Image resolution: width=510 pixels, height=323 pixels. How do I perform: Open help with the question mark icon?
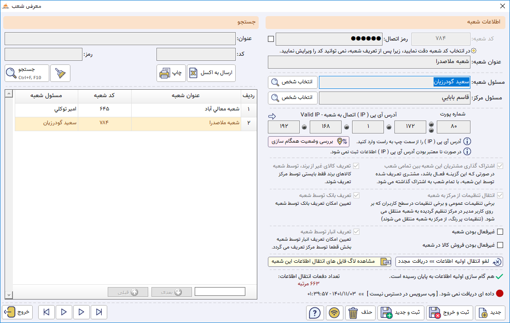314,312
